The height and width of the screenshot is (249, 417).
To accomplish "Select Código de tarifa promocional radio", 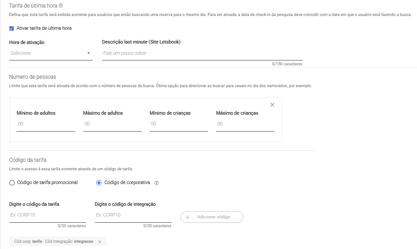I will [12, 183].
